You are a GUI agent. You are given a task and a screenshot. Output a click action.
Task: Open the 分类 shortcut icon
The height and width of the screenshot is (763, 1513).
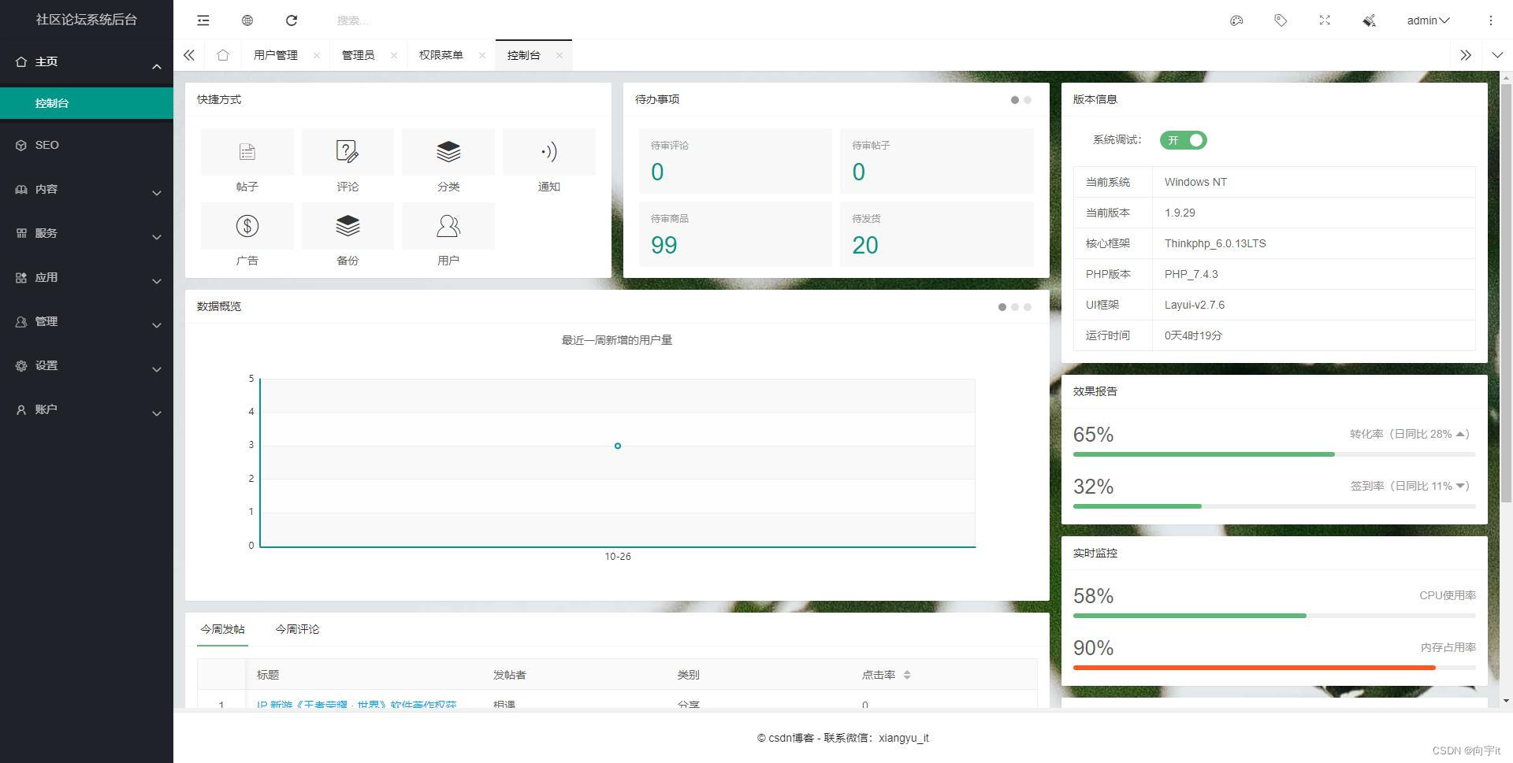coord(448,152)
